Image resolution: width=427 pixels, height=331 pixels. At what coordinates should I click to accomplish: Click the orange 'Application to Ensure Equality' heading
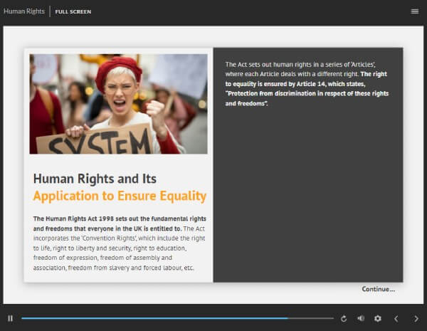pyautogui.click(x=120, y=196)
